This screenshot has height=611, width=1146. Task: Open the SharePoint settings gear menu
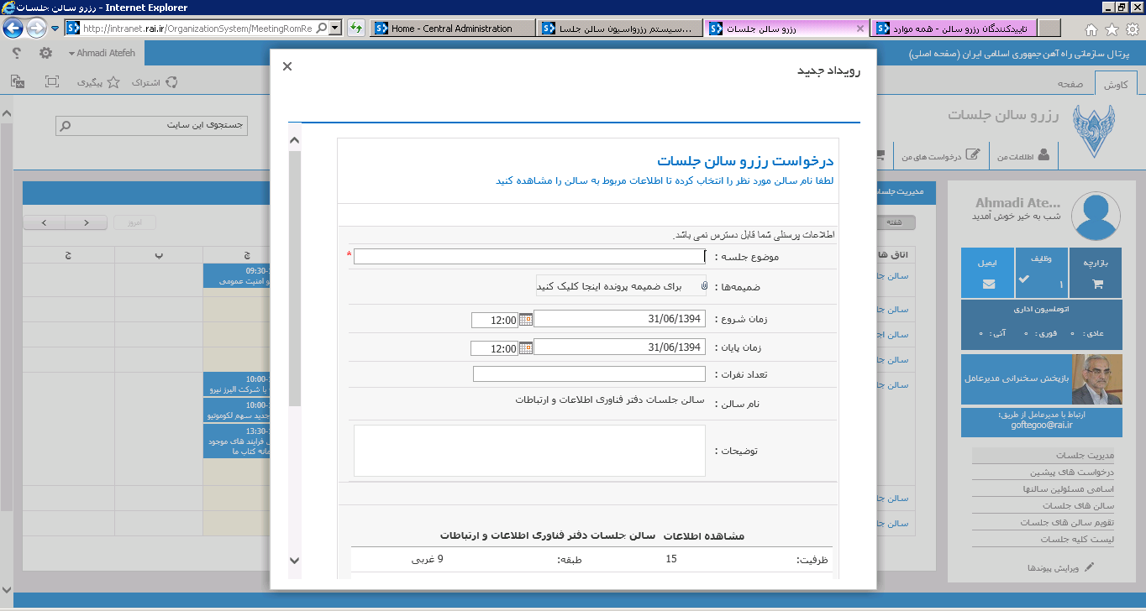pyautogui.click(x=45, y=53)
